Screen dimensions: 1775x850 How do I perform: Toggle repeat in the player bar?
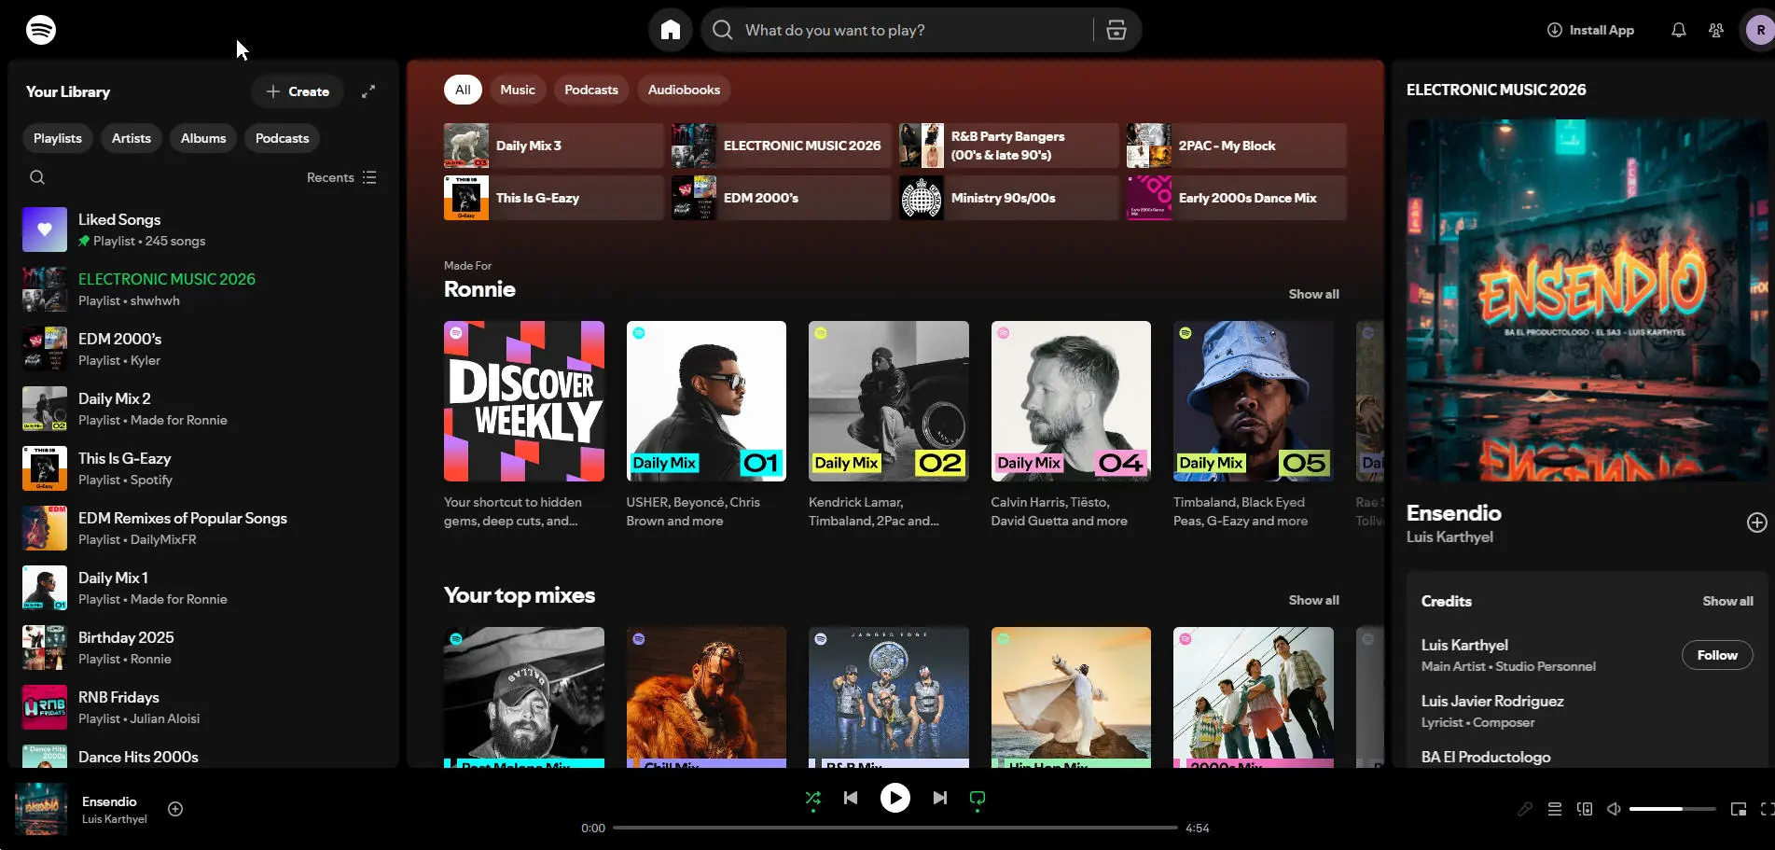(978, 798)
